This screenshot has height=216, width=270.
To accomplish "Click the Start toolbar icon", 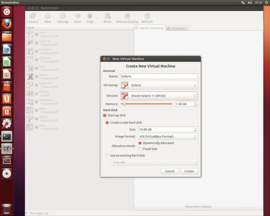I will pos(77,18).
